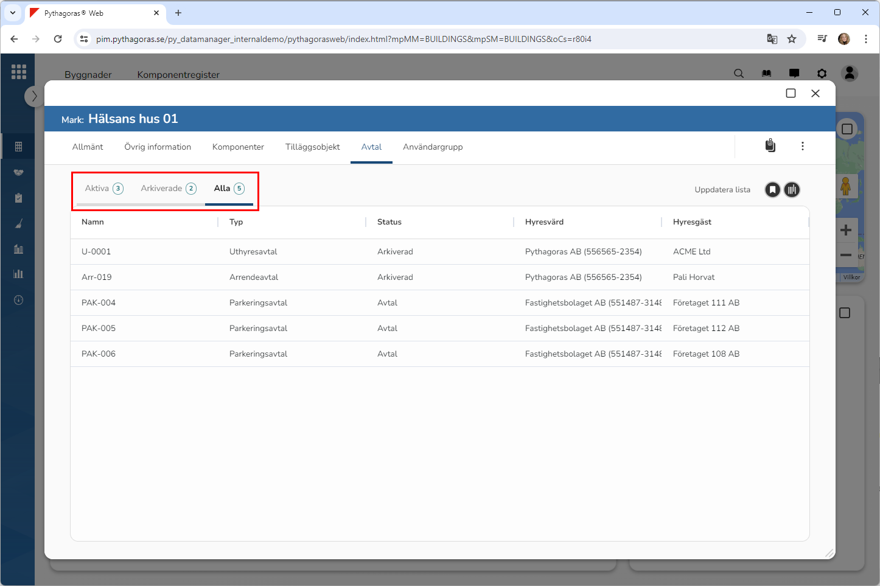Switch to the Arkiverade agreements tab
Image resolution: width=880 pixels, height=586 pixels.
point(168,189)
